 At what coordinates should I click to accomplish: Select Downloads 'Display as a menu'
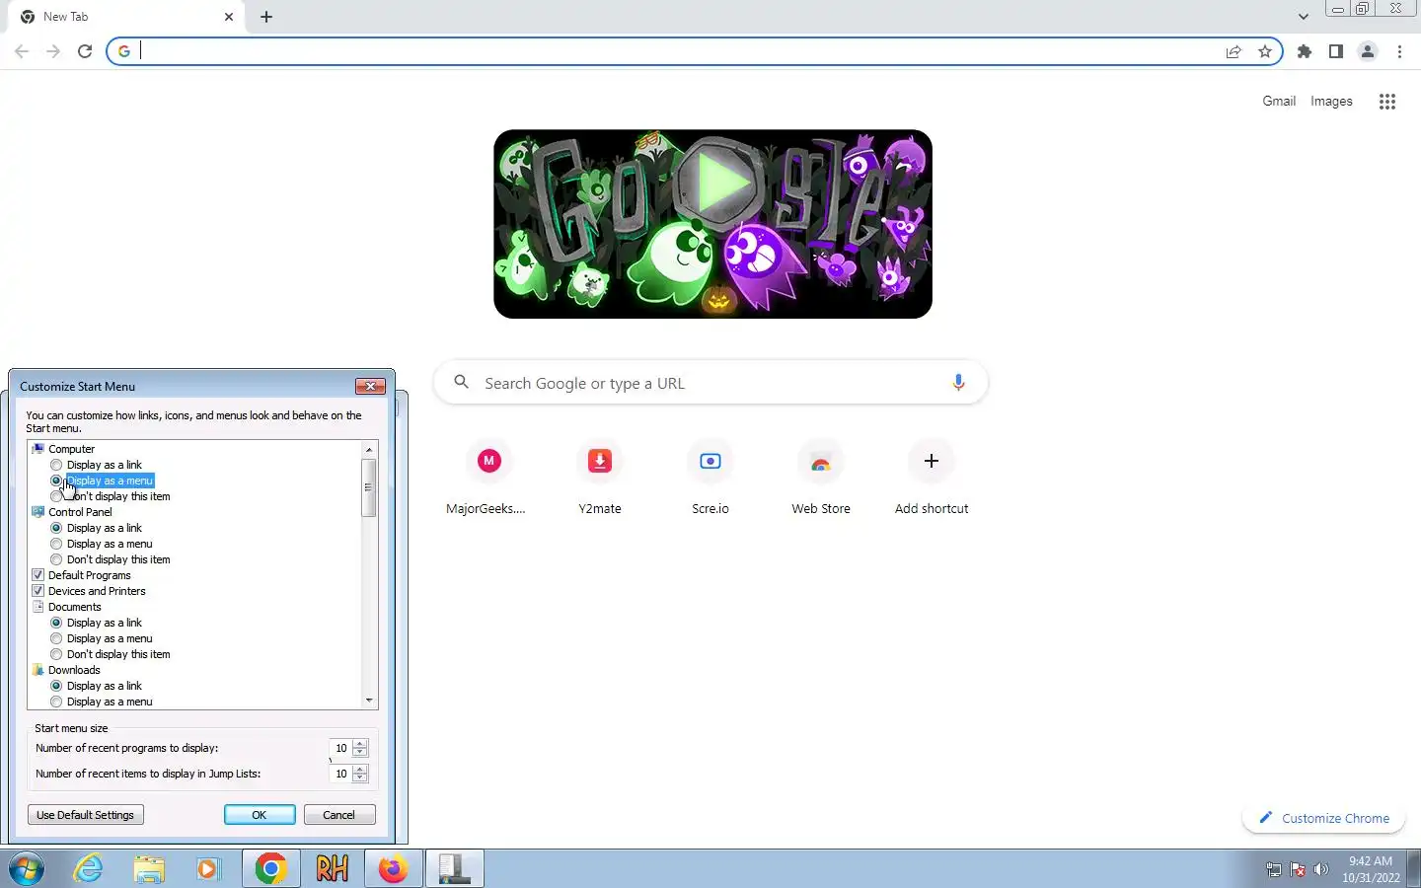coord(56,702)
